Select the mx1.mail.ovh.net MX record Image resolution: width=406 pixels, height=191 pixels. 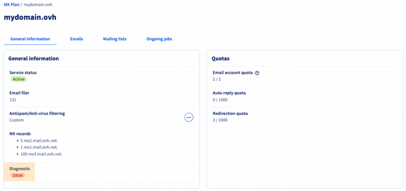(39, 147)
